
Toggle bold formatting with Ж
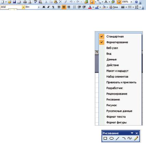click(x=44, y=7)
